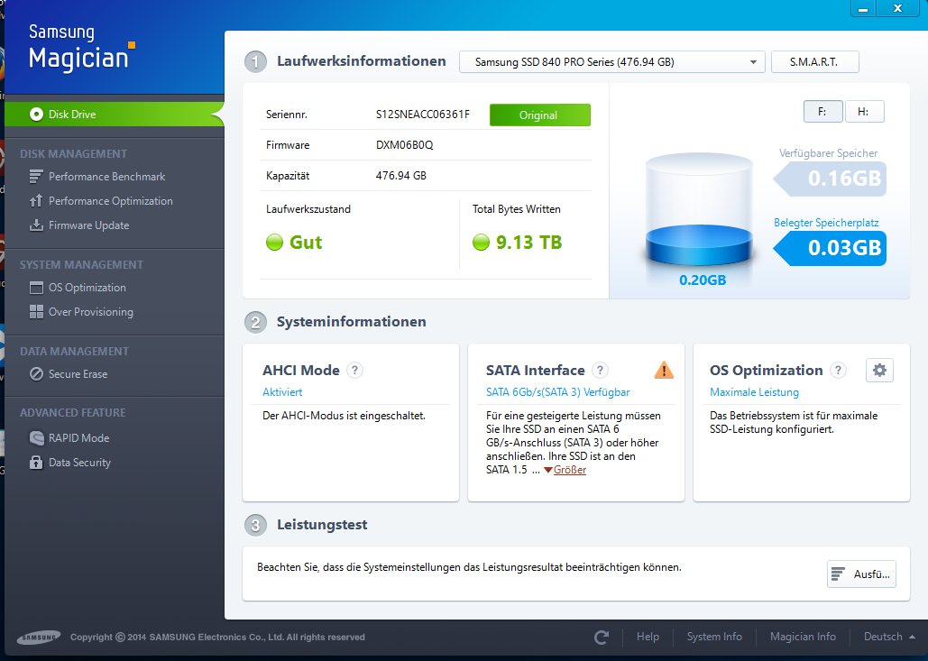This screenshot has height=661, width=928.
Task: Open the Deutsch language selector
Action: point(889,637)
